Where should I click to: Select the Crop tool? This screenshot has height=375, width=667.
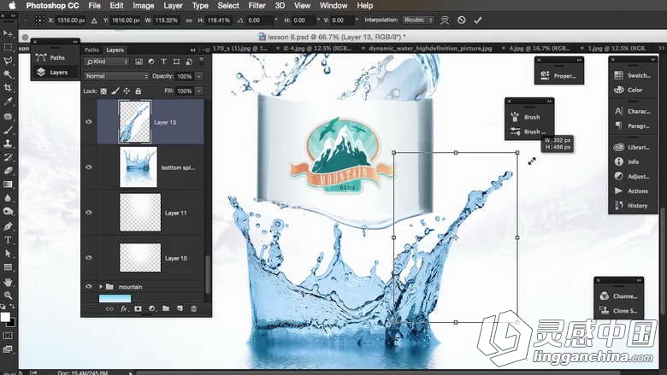[x=8, y=88]
